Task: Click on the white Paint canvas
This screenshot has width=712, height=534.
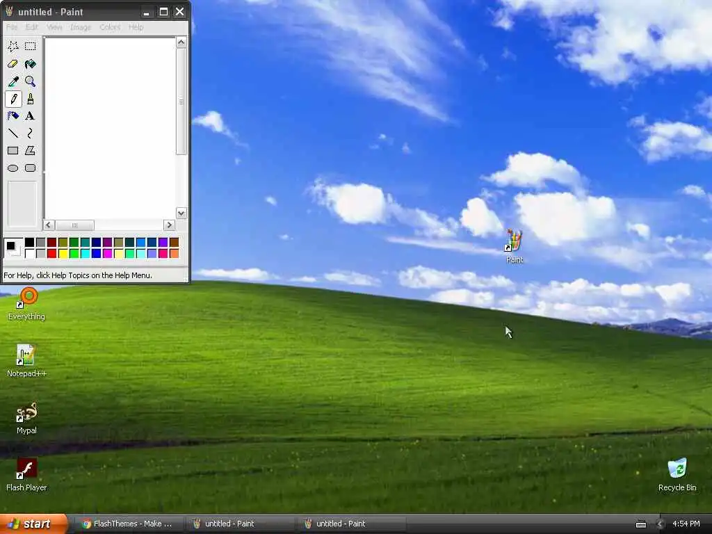Action: tap(110, 128)
